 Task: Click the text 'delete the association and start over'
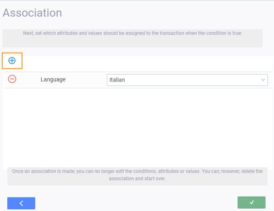point(185,175)
